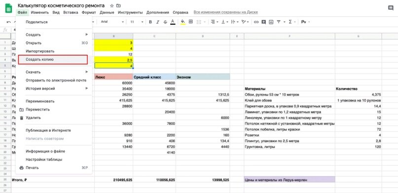398x193 pixels.
Task: Open the Вставка menu
Action: click(x=71, y=12)
